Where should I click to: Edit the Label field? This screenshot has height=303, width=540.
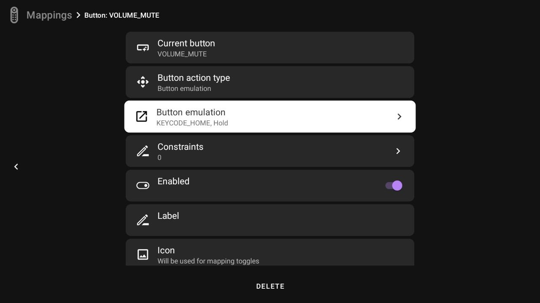tap(270, 220)
